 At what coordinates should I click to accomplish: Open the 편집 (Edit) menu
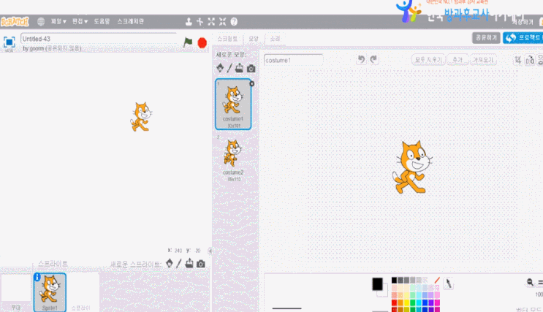point(80,21)
